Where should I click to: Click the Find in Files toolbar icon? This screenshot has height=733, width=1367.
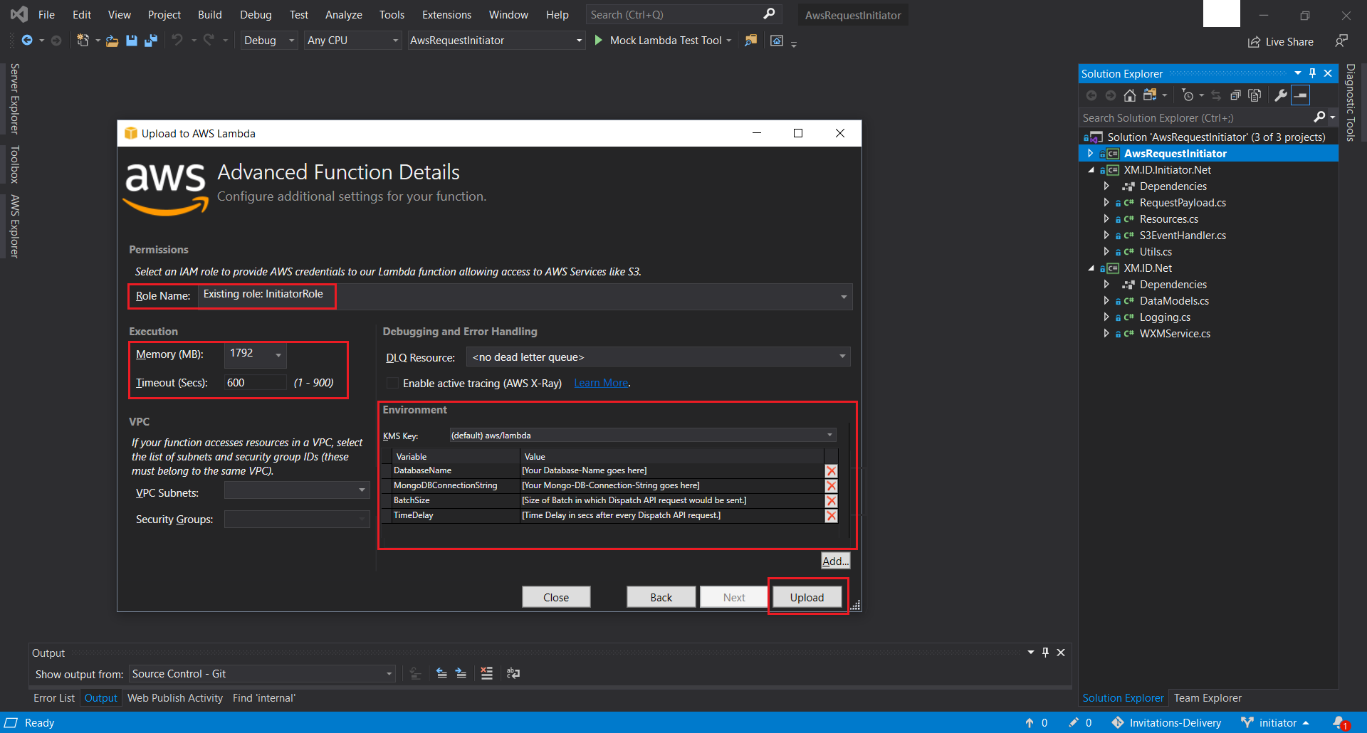point(750,41)
